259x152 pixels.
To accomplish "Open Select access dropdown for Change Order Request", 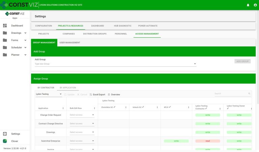I will coord(82,115).
